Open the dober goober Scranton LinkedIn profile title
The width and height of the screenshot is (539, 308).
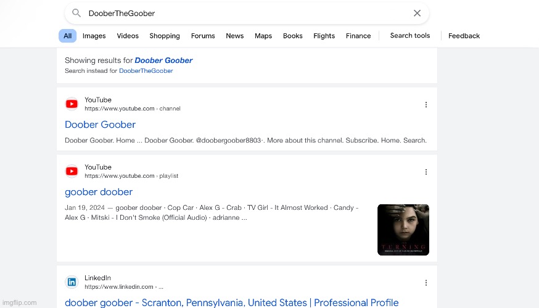pyautogui.click(x=232, y=302)
